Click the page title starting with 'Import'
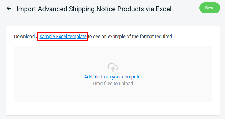 94,9
